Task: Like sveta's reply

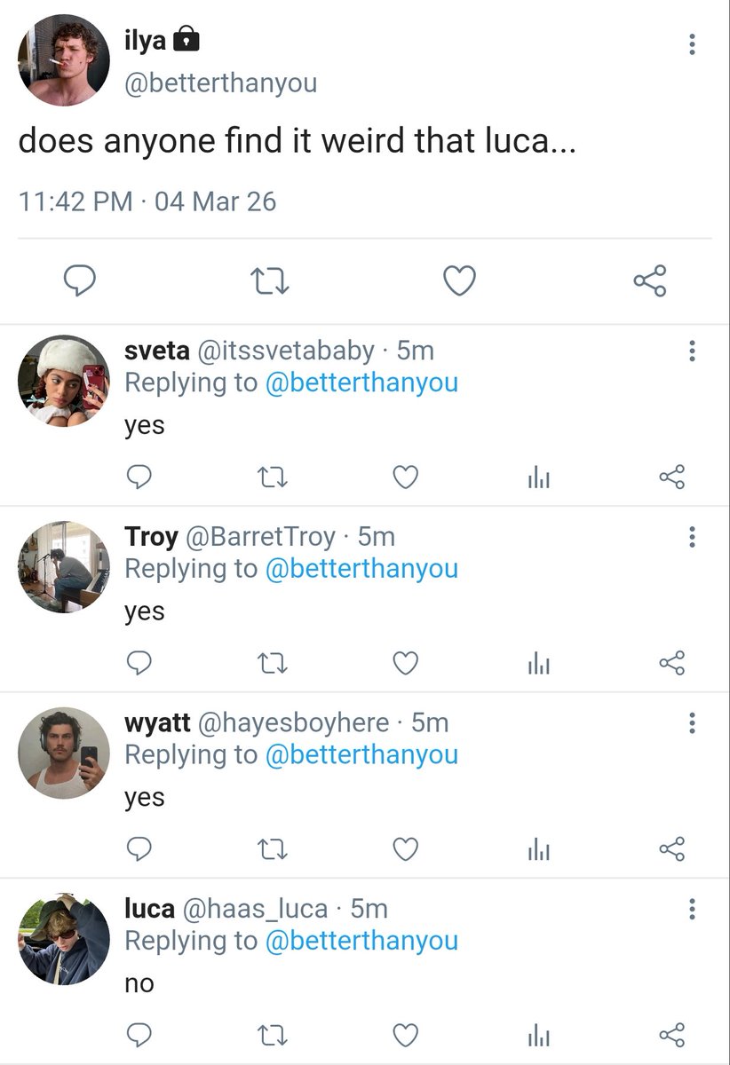Action: click(405, 477)
